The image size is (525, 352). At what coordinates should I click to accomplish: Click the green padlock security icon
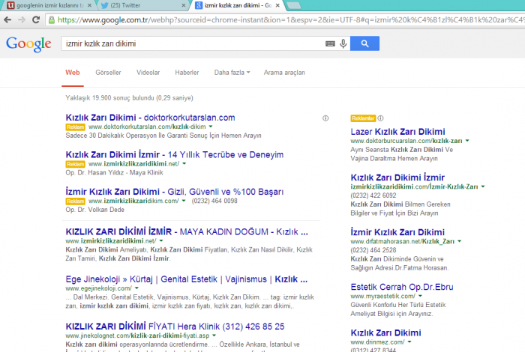click(52, 20)
